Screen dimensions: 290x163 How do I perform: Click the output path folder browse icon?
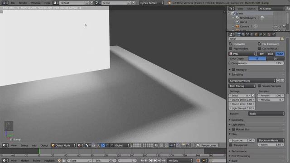tap(282, 39)
